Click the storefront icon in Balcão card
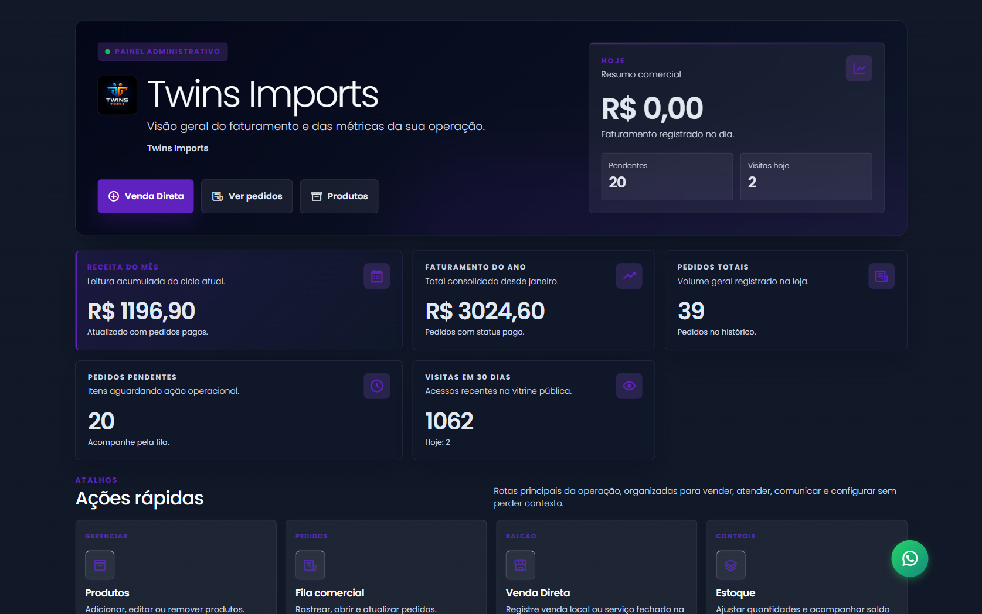The height and width of the screenshot is (614, 982). pos(521,565)
